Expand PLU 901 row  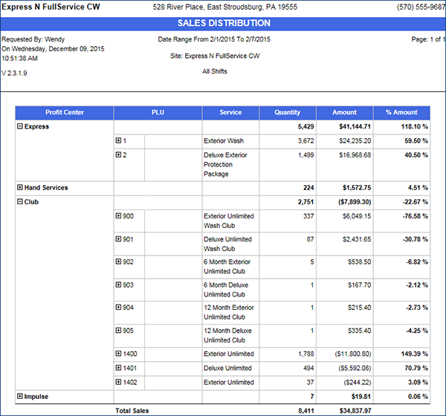coord(118,239)
